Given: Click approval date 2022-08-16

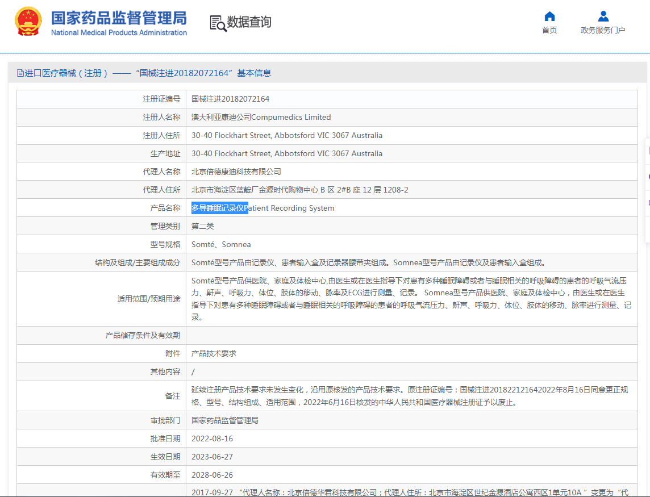Looking at the screenshot, I should click(x=213, y=438).
